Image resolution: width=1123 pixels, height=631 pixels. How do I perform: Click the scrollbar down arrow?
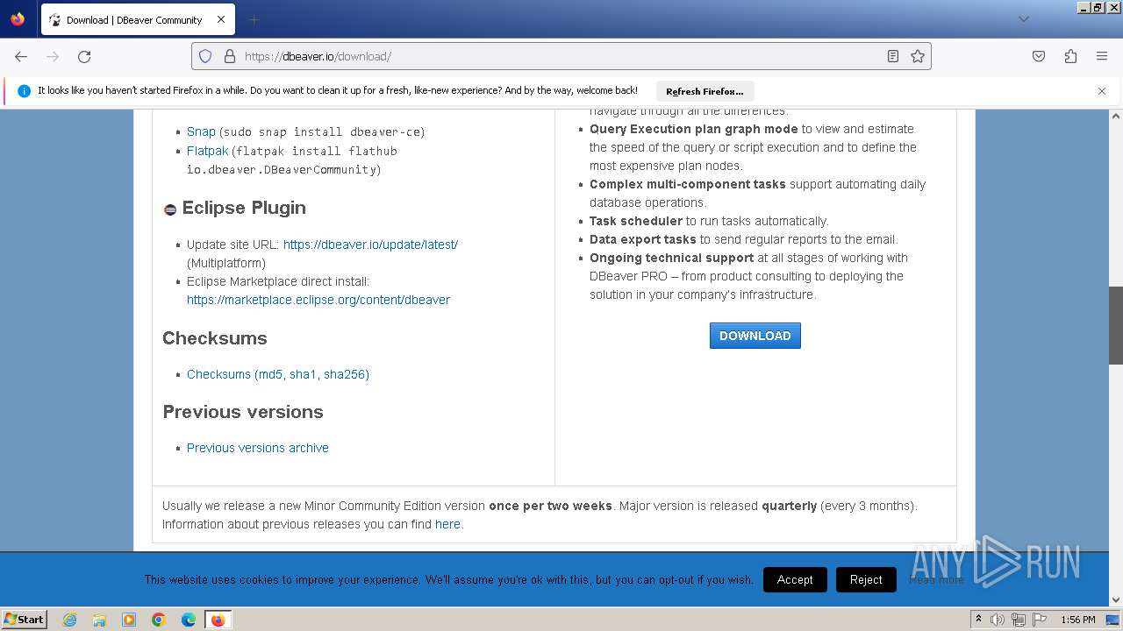1116,600
